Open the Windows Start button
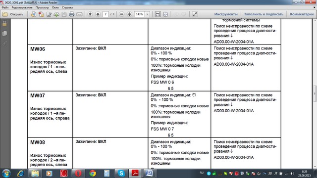Viewport: 317px width, 178px height. pyautogui.click(x=6, y=174)
